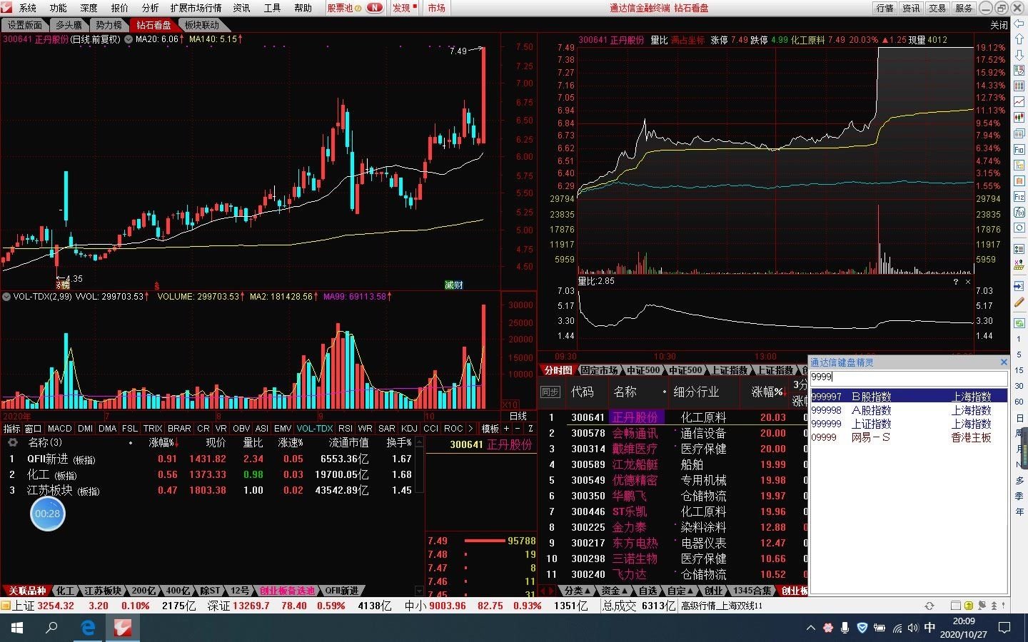Click the plus button next to 模板
The height and width of the screenshot is (642, 1028).
pyautogui.click(x=506, y=429)
